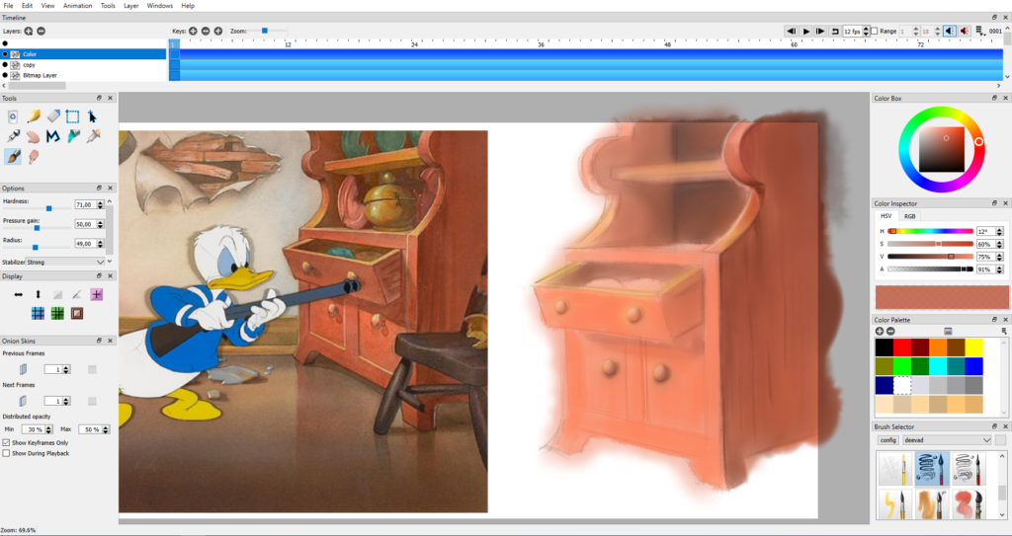Select the Polyline tool
This screenshot has width=1012, height=536.
click(x=53, y=136)
